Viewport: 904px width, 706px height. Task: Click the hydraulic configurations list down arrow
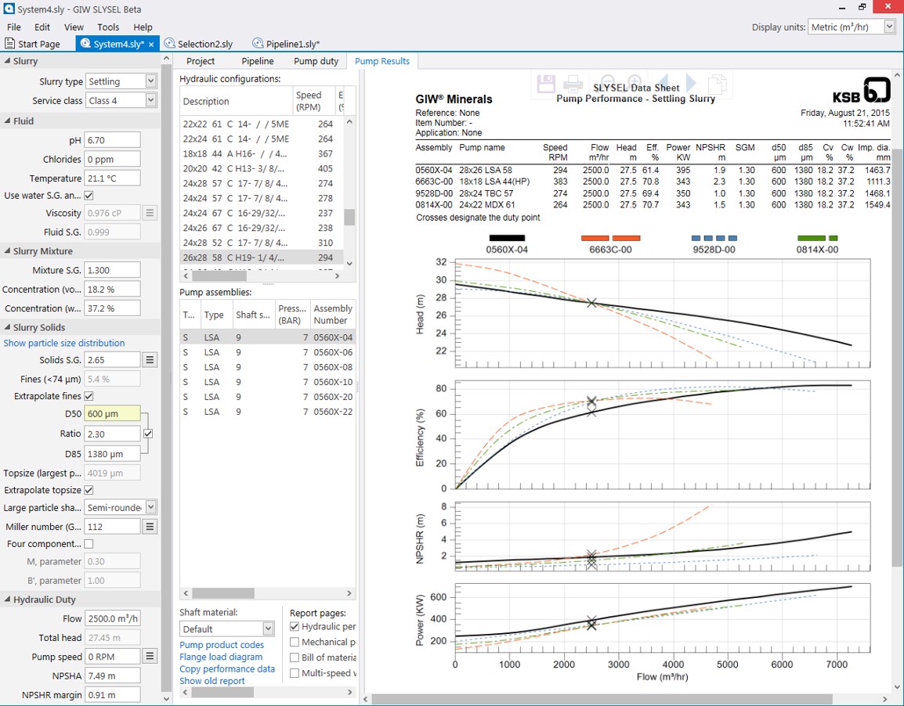[349, 263]
